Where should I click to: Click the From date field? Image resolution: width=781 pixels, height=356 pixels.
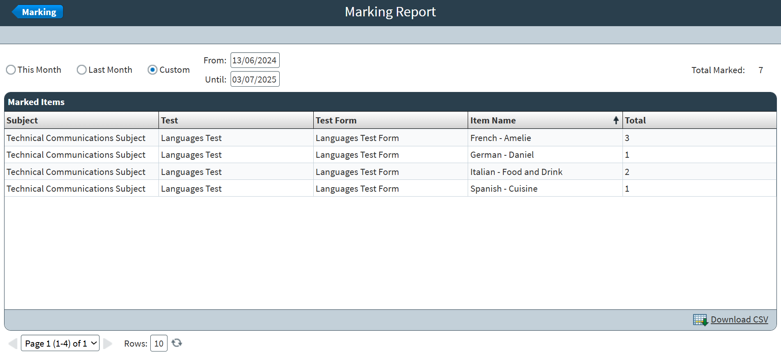[x=255, y=60]
